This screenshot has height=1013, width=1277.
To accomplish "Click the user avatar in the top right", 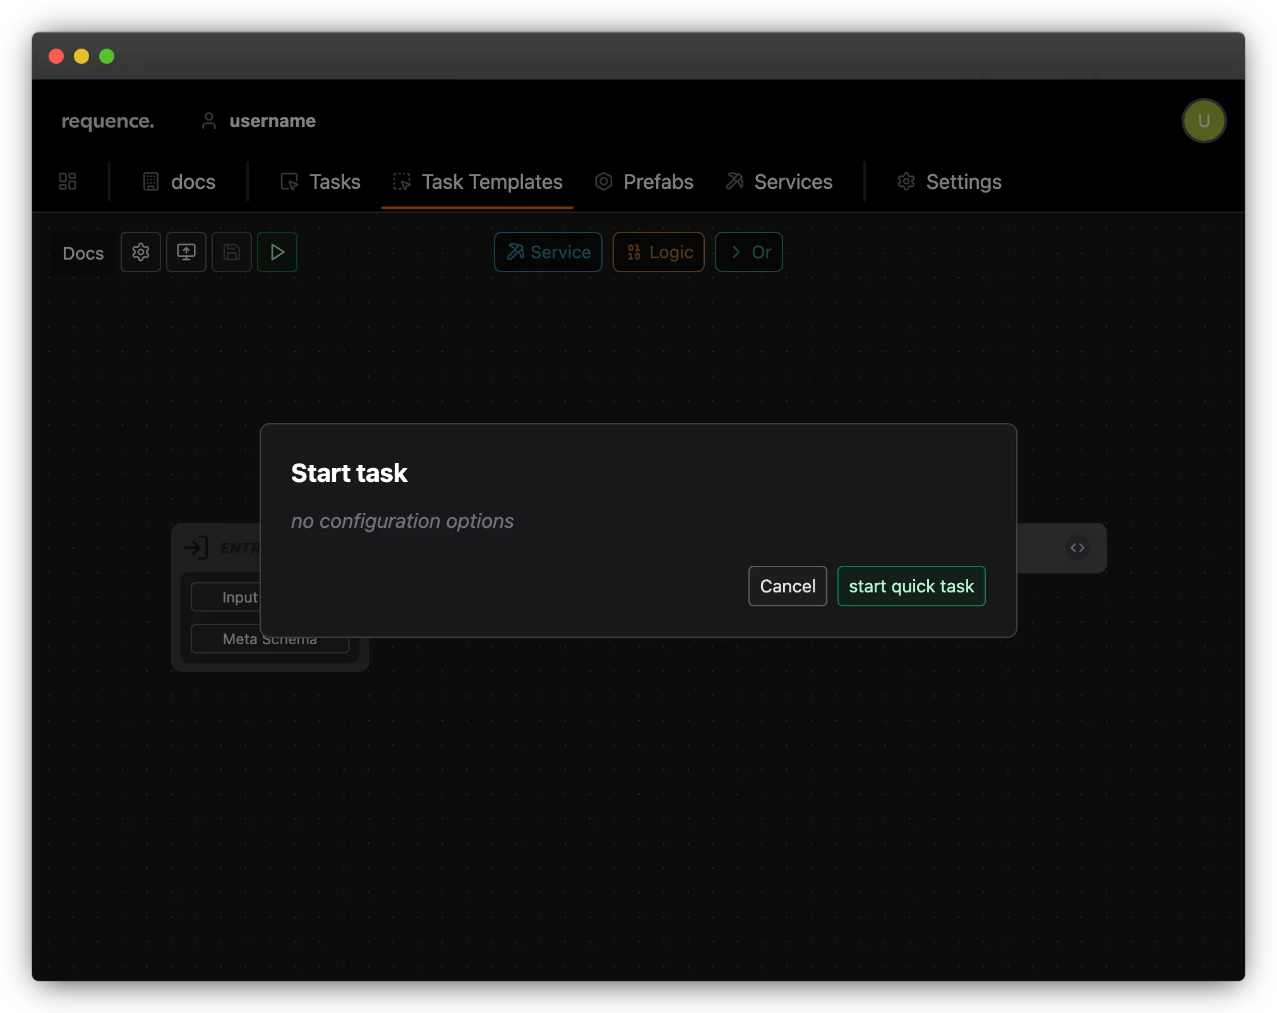I will (x=1203, y=121).
